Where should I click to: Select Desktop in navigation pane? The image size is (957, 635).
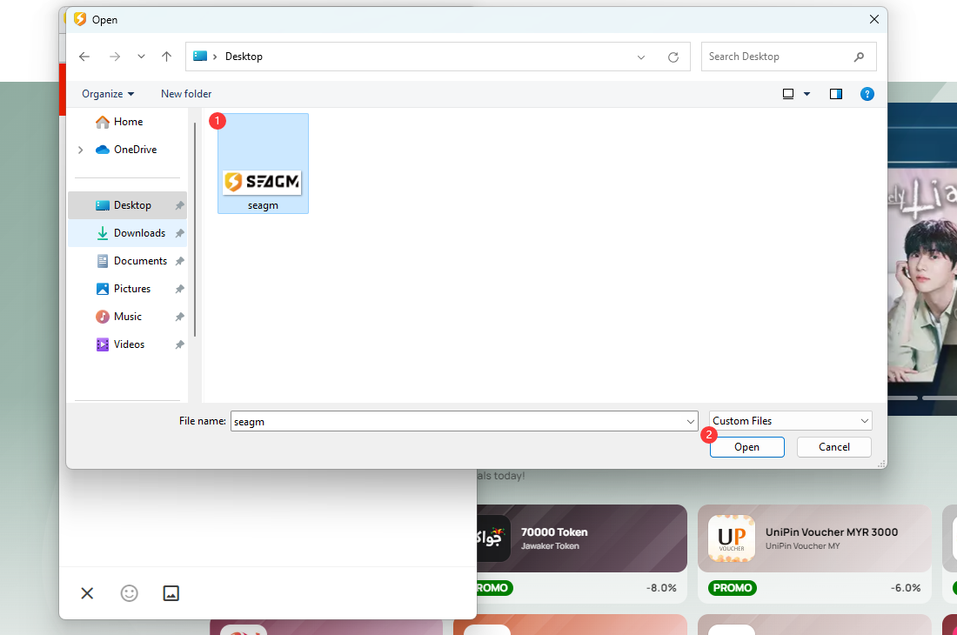click(128, 205)
